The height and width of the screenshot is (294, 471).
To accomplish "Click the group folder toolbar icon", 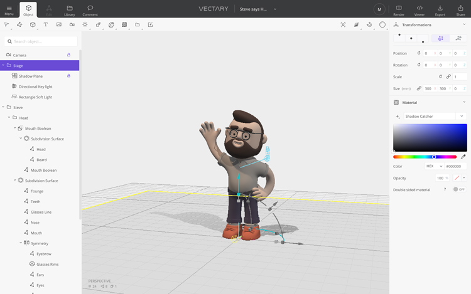I will (138, 24).
